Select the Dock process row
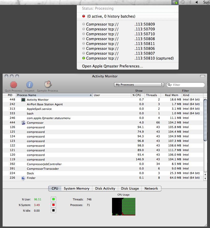Viewport: 210px width, 228px height. click(103, 173)
